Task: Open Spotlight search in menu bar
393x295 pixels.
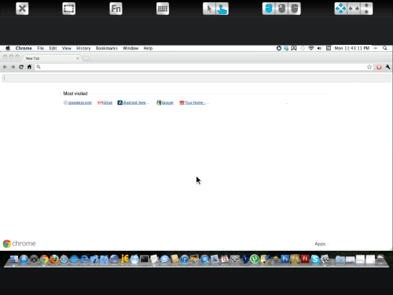Action: pos(385,48)
